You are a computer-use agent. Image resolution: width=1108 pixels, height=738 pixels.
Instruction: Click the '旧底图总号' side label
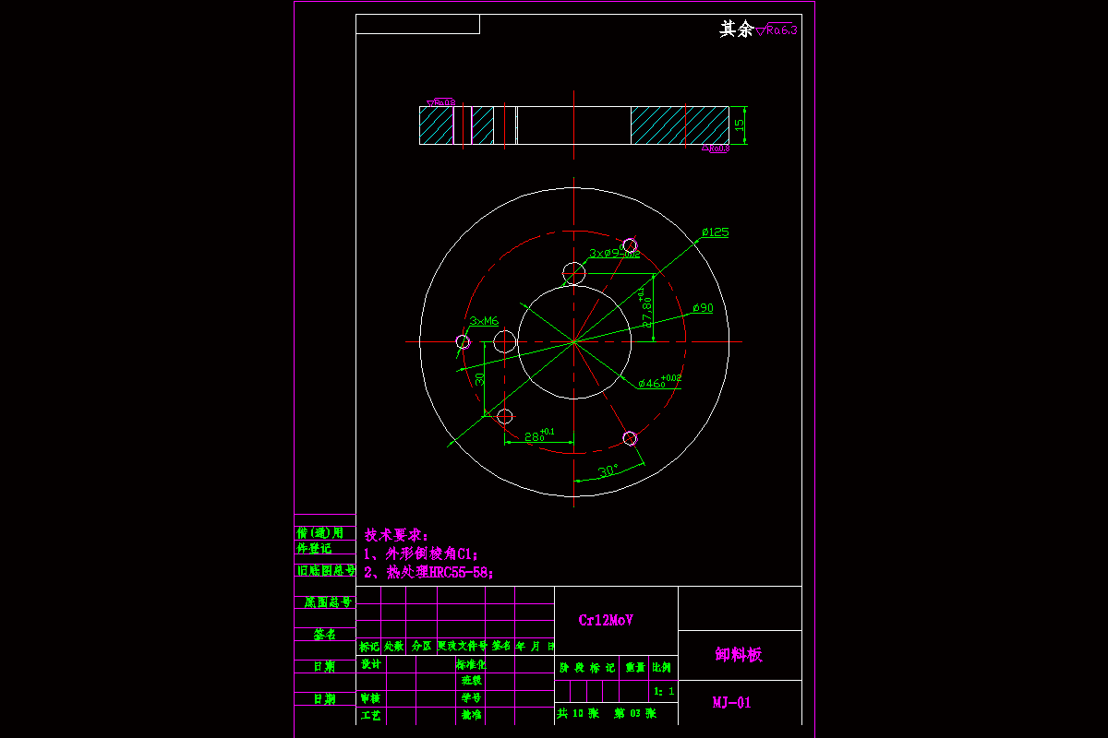[x=325, y=571]
